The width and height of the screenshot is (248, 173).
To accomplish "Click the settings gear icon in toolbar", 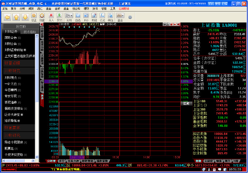I will point(130,17).
